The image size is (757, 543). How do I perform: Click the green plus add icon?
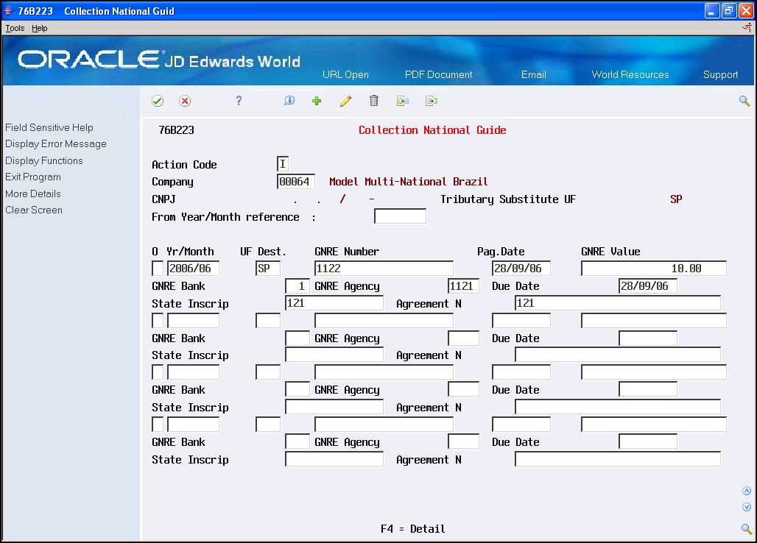point(317,101)
